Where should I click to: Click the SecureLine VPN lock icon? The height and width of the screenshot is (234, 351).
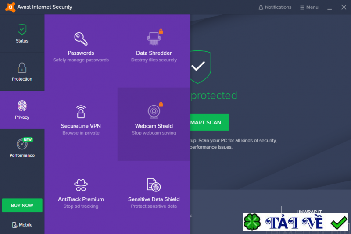coord(81,112)
